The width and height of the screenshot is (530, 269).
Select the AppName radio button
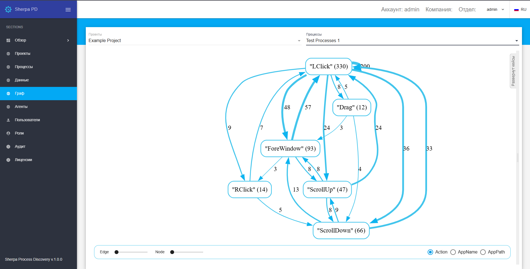tap(453, 252)
